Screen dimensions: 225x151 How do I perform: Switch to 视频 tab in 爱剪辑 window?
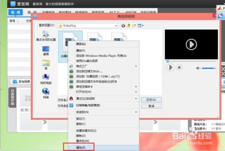15,12
